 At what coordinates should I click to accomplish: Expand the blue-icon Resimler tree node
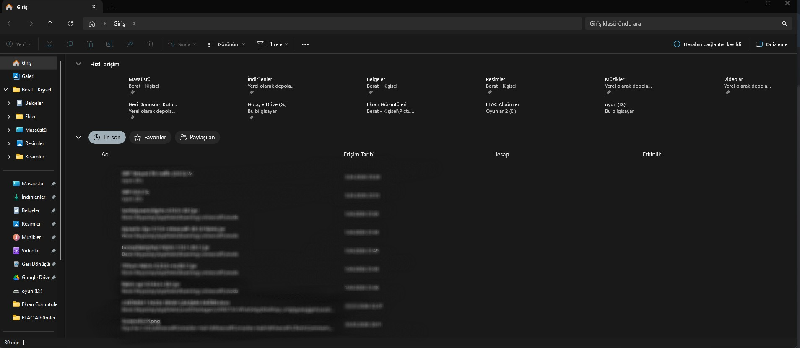9,143
